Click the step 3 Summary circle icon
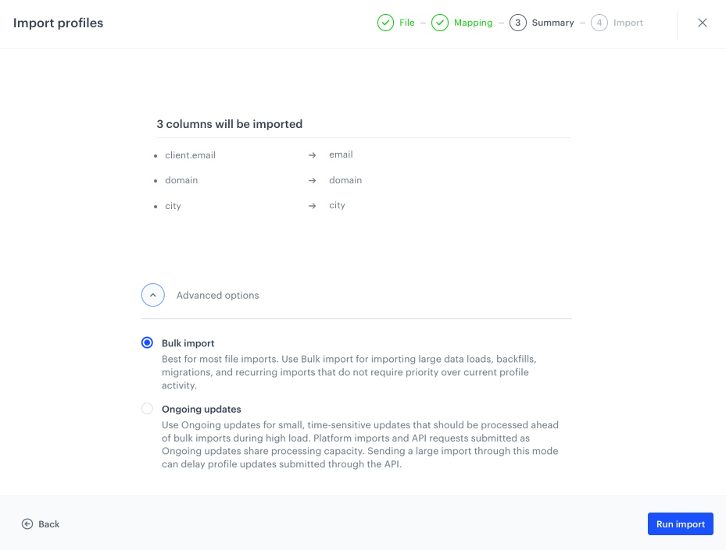This screenshot has width=726, height=550. (x=517, y=23)
